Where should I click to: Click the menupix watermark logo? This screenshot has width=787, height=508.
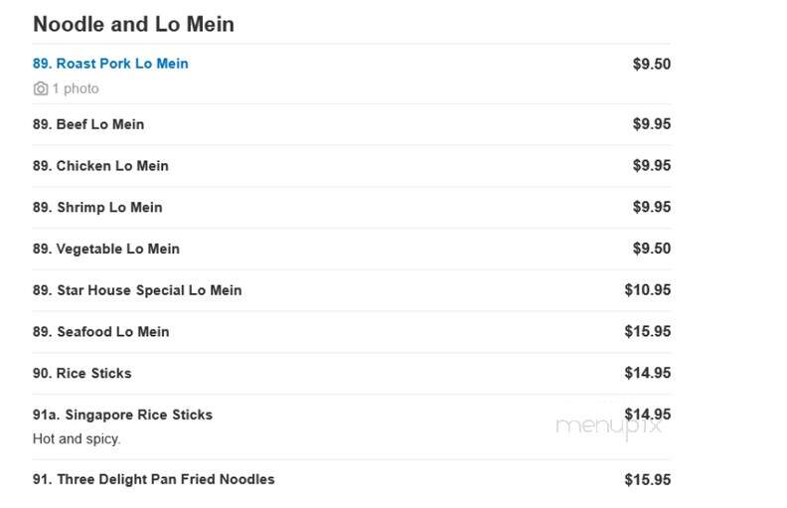pyautogui.click(x=608, y=427)
